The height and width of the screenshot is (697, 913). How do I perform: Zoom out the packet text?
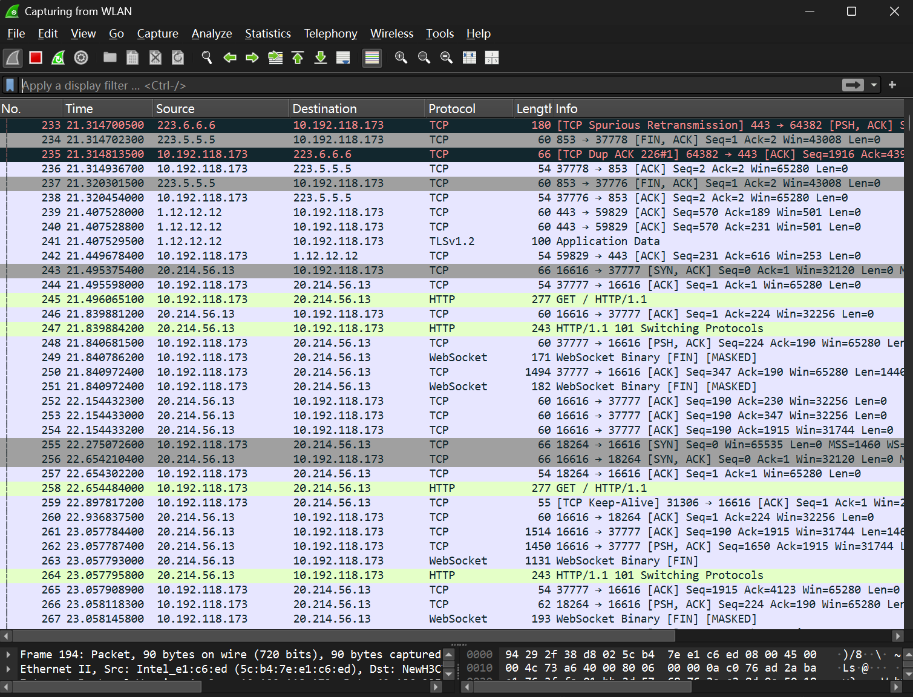[424, 57]
